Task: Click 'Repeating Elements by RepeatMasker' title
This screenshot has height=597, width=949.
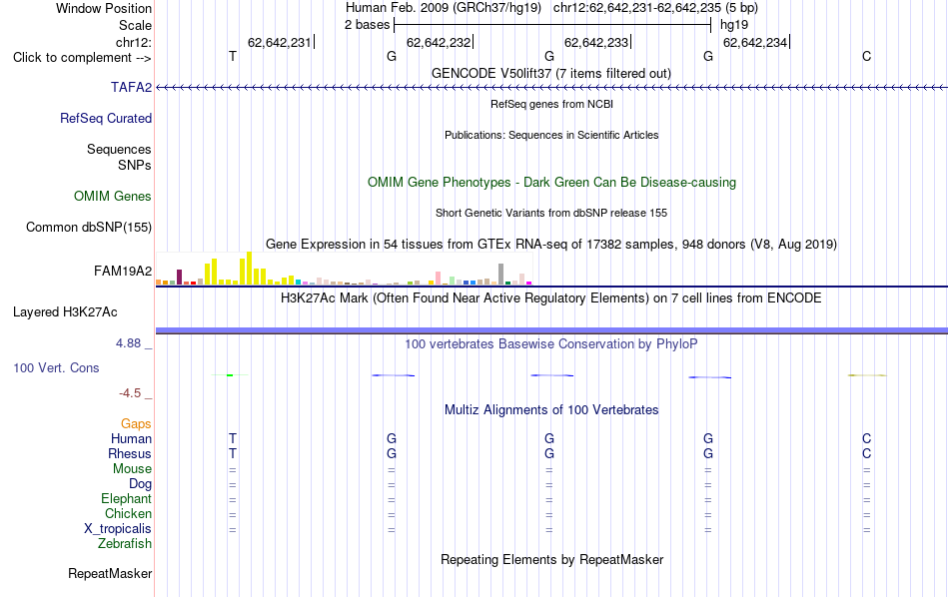Action: (x=552, y=559)
